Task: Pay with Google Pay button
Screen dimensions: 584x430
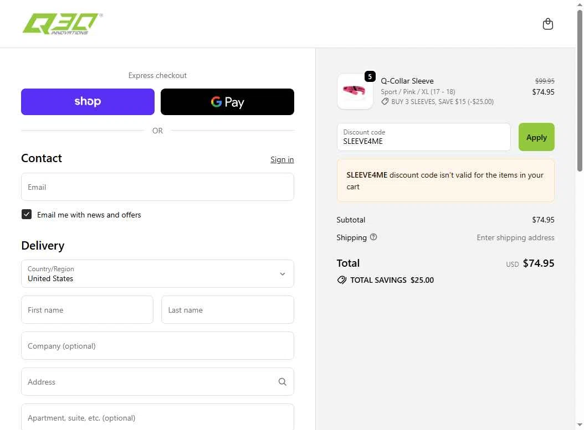Action: pos(227,101)
